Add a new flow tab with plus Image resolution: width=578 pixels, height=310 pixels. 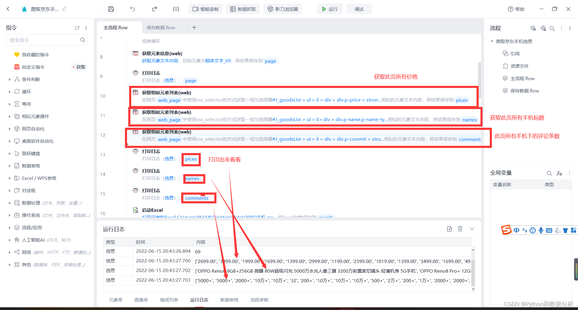pyautogui.click(x=194, y=27)
